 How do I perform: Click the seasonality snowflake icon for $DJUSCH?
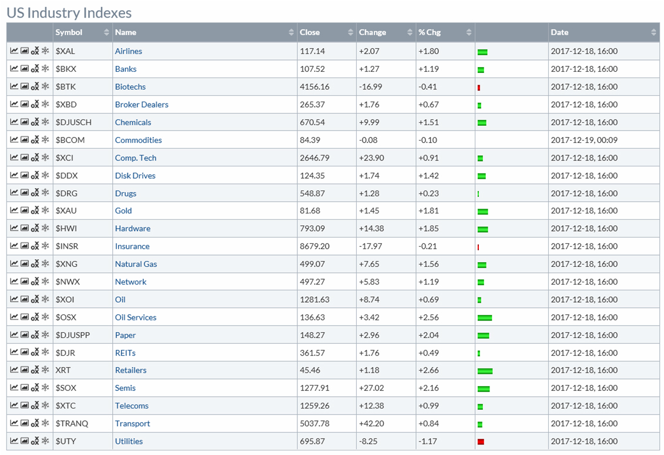coord(45,122)
